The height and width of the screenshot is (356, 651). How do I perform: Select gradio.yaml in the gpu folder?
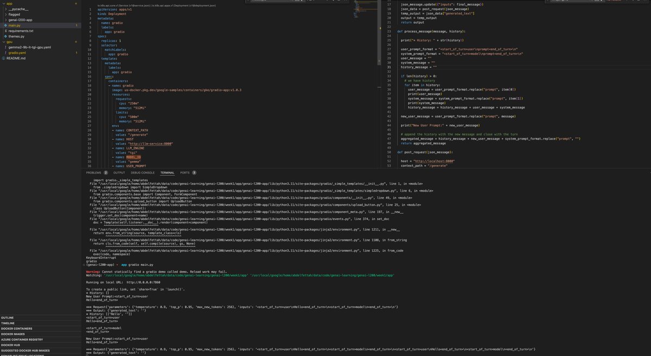pos(17,53)
